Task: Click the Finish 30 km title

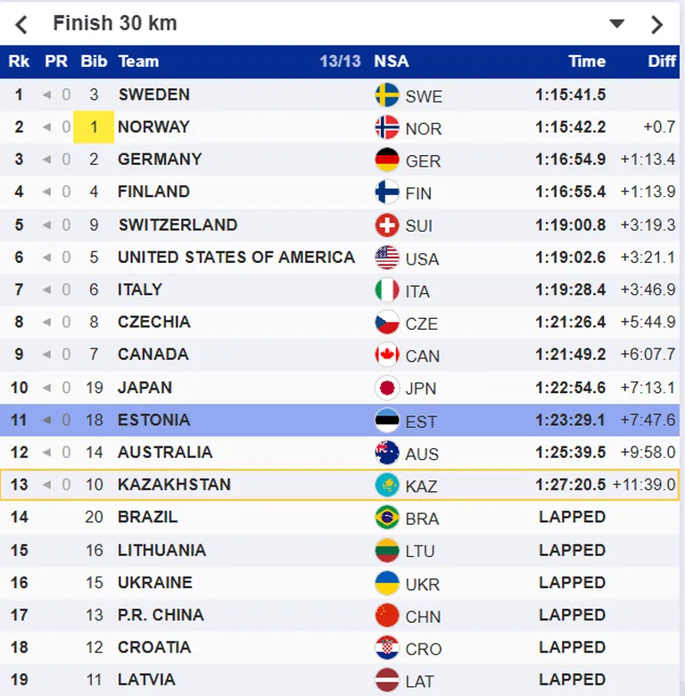Action: tap(115, 23)
